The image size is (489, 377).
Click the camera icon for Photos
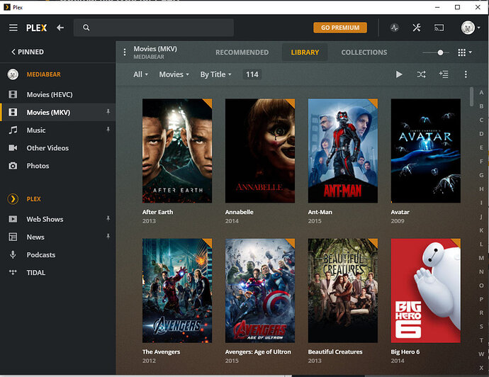13,166
